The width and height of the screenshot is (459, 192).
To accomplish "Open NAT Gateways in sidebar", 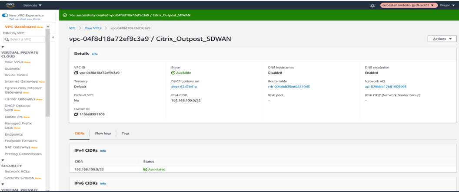I will (17, 147).
